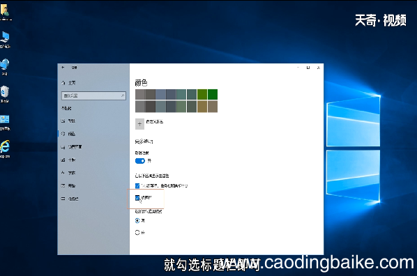Click the More options (更多选项) heading

pyautogui.click(x=144, y=141)
